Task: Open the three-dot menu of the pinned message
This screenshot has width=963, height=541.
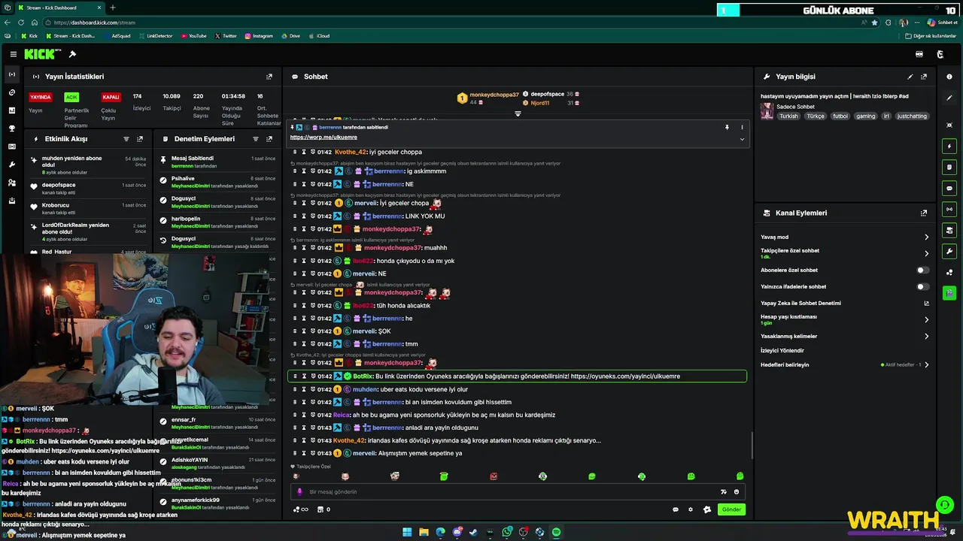Action: pyautogui.click(x=742, y=128)
